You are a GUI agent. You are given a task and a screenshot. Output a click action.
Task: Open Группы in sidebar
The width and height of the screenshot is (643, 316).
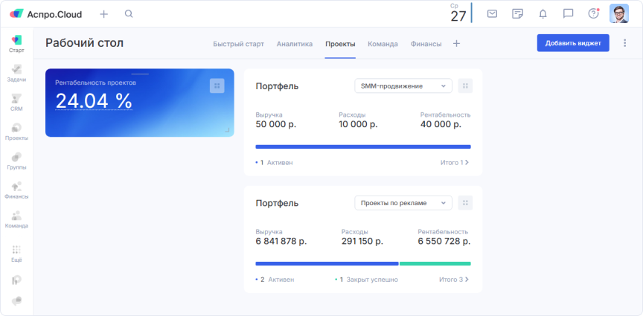click(17, 161)
